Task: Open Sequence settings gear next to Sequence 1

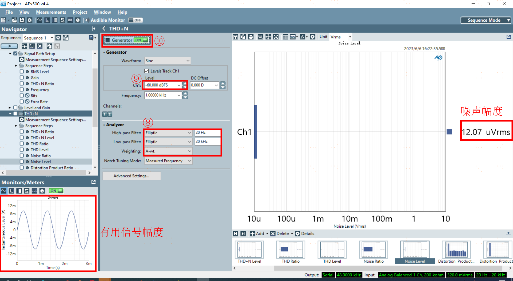Action: tap(58, 38)
